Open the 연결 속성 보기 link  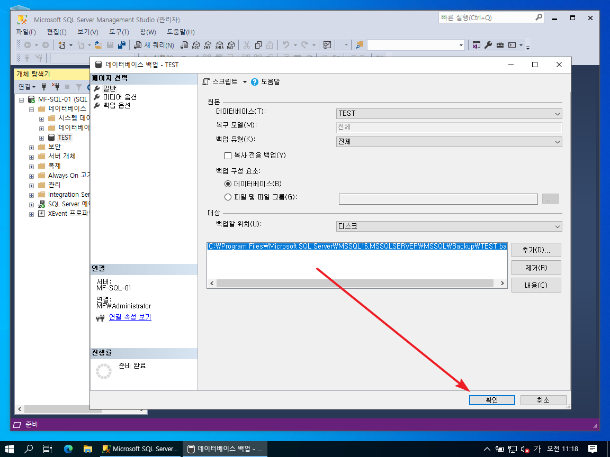130,317
